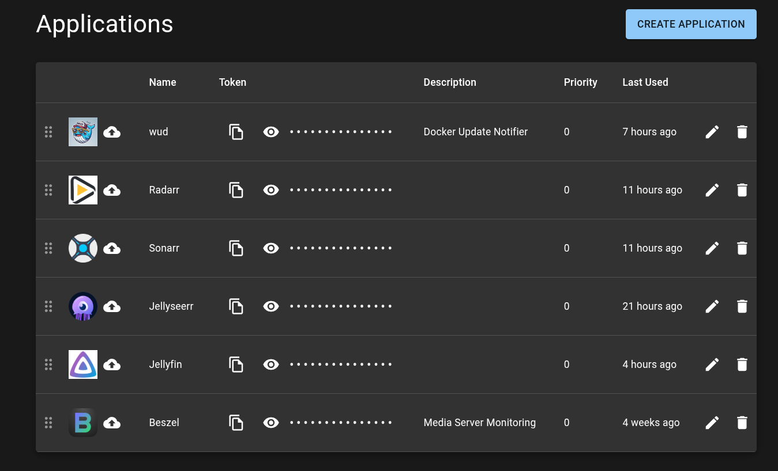
Task: Upload a new image for Radarr
Action: pos(112,190)
